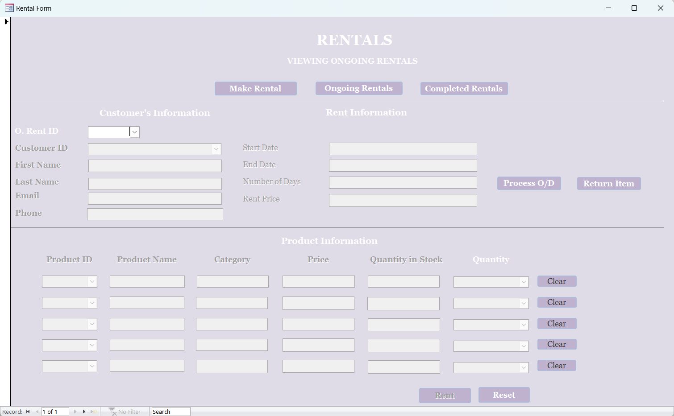674x416 pixels.
Task: Maximize the Rental Form window
Action: coord(634,8)
